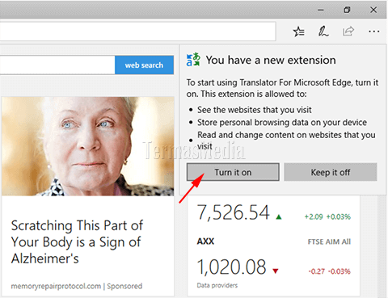Click the Store personal browsing data permission

(x=282, y=123)
